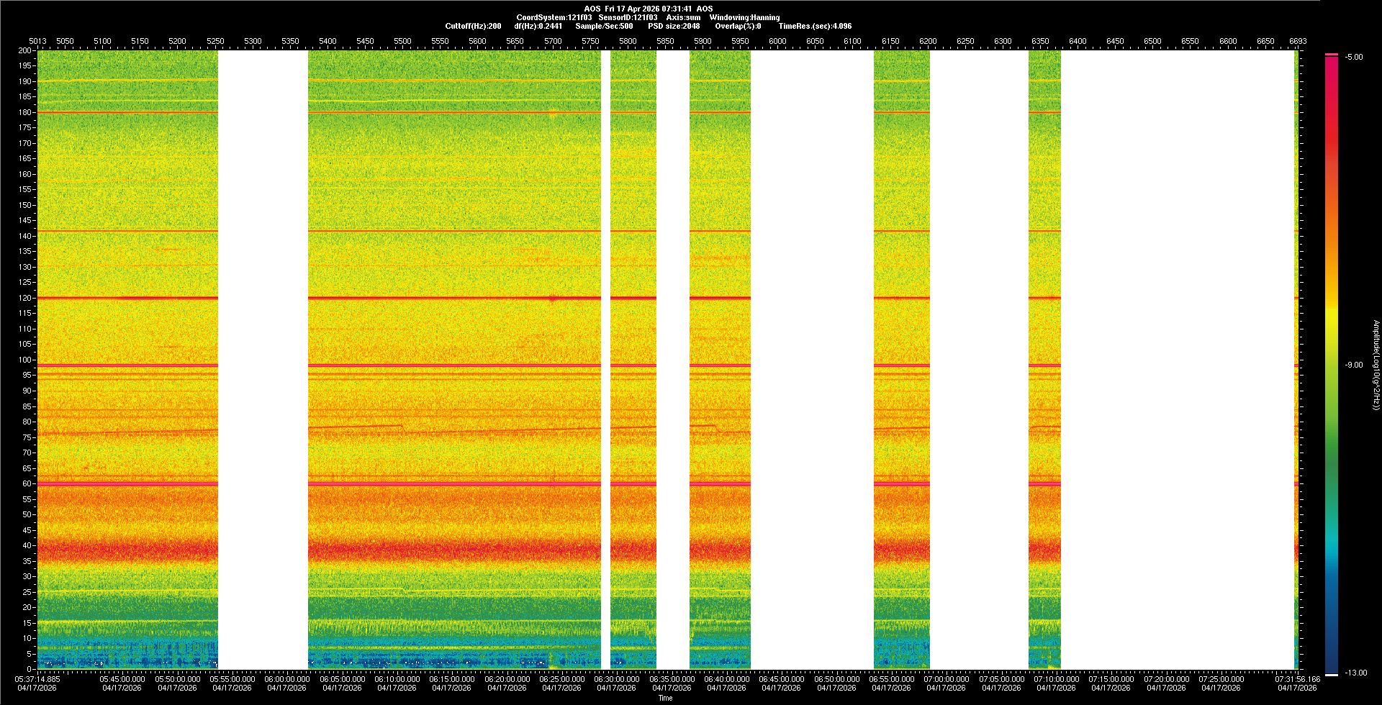The image size is (1382, 705).
Task: Click the wide white gap near 07:20:00
Action: pos(1177,360)
